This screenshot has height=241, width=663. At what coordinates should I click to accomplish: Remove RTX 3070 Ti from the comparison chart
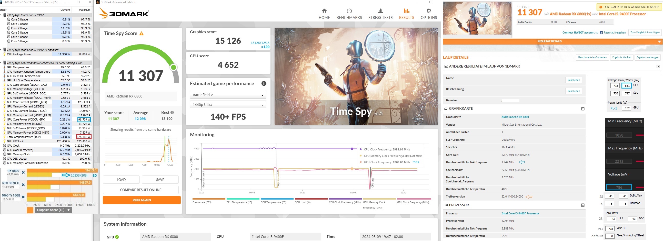point(23,185)
